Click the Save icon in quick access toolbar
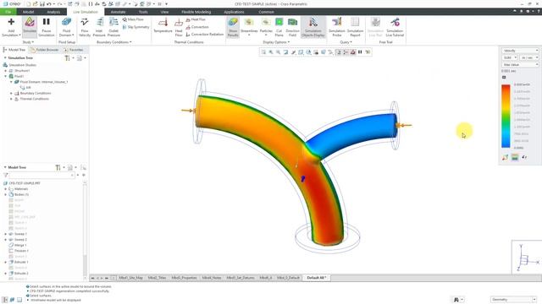 tap(42, 3)
